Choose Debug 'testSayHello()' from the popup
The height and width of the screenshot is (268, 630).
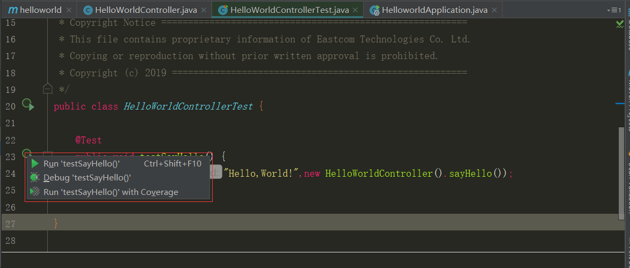[118, 178]
